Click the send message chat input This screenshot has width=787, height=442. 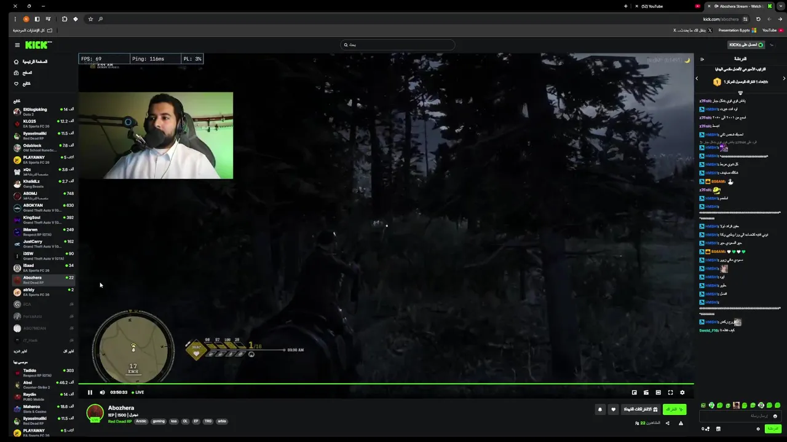(740, 416)
